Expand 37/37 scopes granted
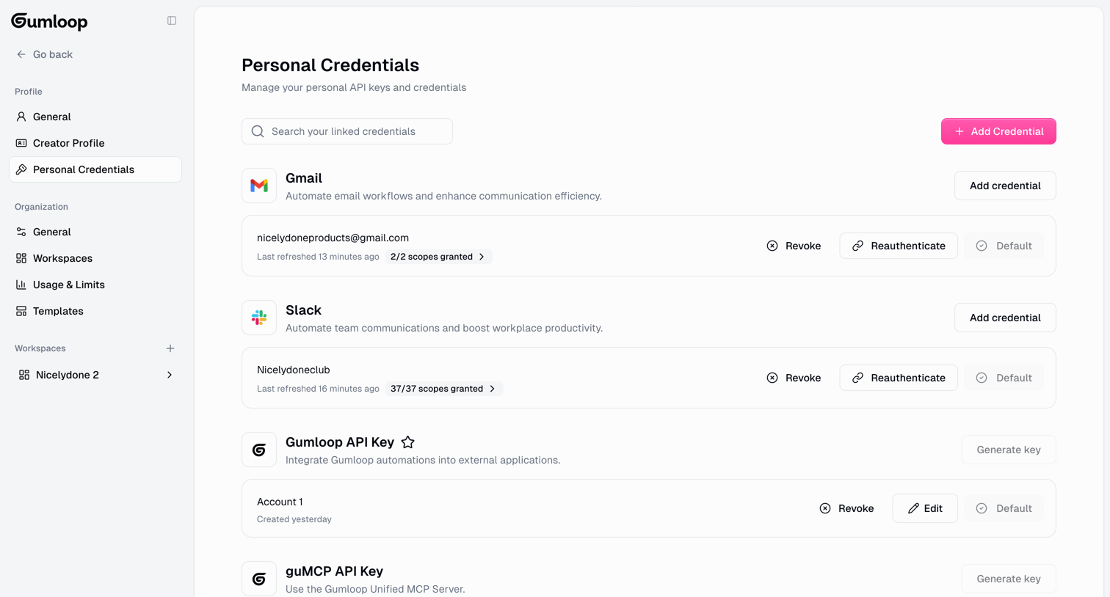Image resolution: width=1110 pixels, height=597 pixels. pos(443,389)
